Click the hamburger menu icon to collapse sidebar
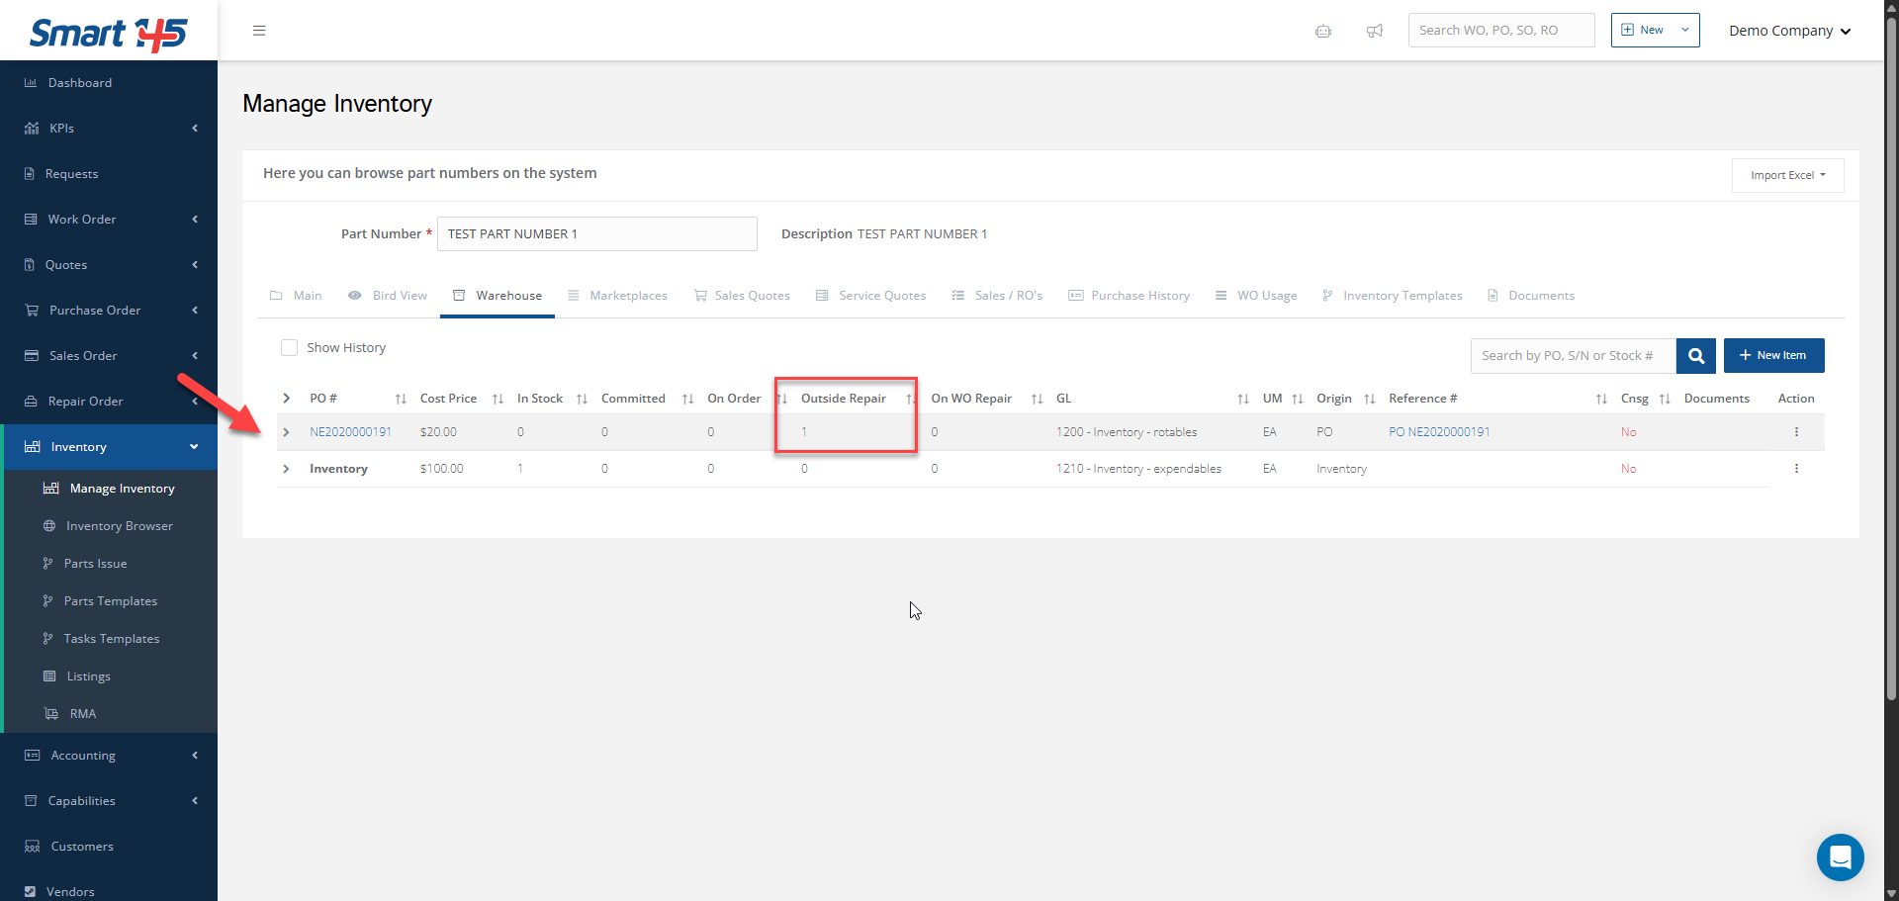This screenshot has width=1899, height=901. tap(259, 31)
